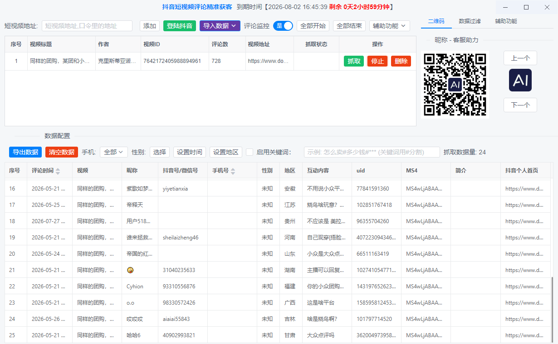Click uid 77841591360 in row 16
The image size is (558, 344).
pyautogui.click(x=372, y=189)
